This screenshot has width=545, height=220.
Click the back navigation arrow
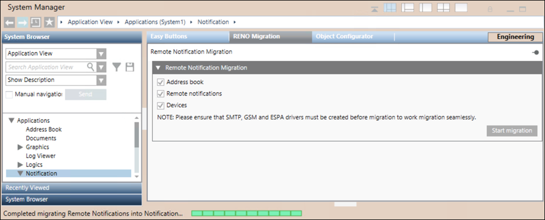click(x=9, y=22)
